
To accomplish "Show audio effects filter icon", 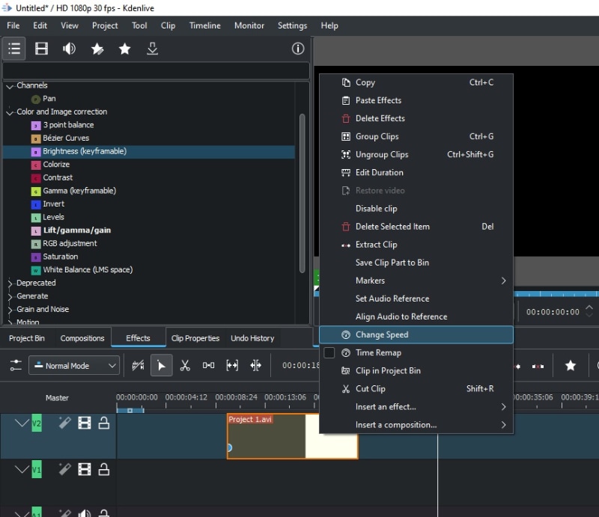I will click(x=69, y=49).
